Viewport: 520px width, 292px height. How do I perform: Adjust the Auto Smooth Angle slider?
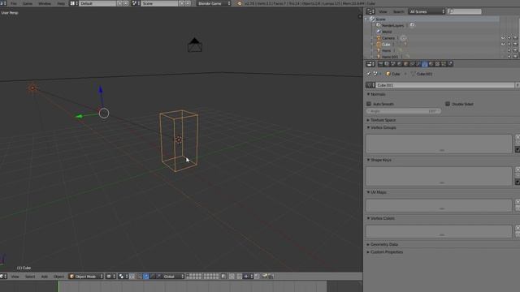(403, 111)
